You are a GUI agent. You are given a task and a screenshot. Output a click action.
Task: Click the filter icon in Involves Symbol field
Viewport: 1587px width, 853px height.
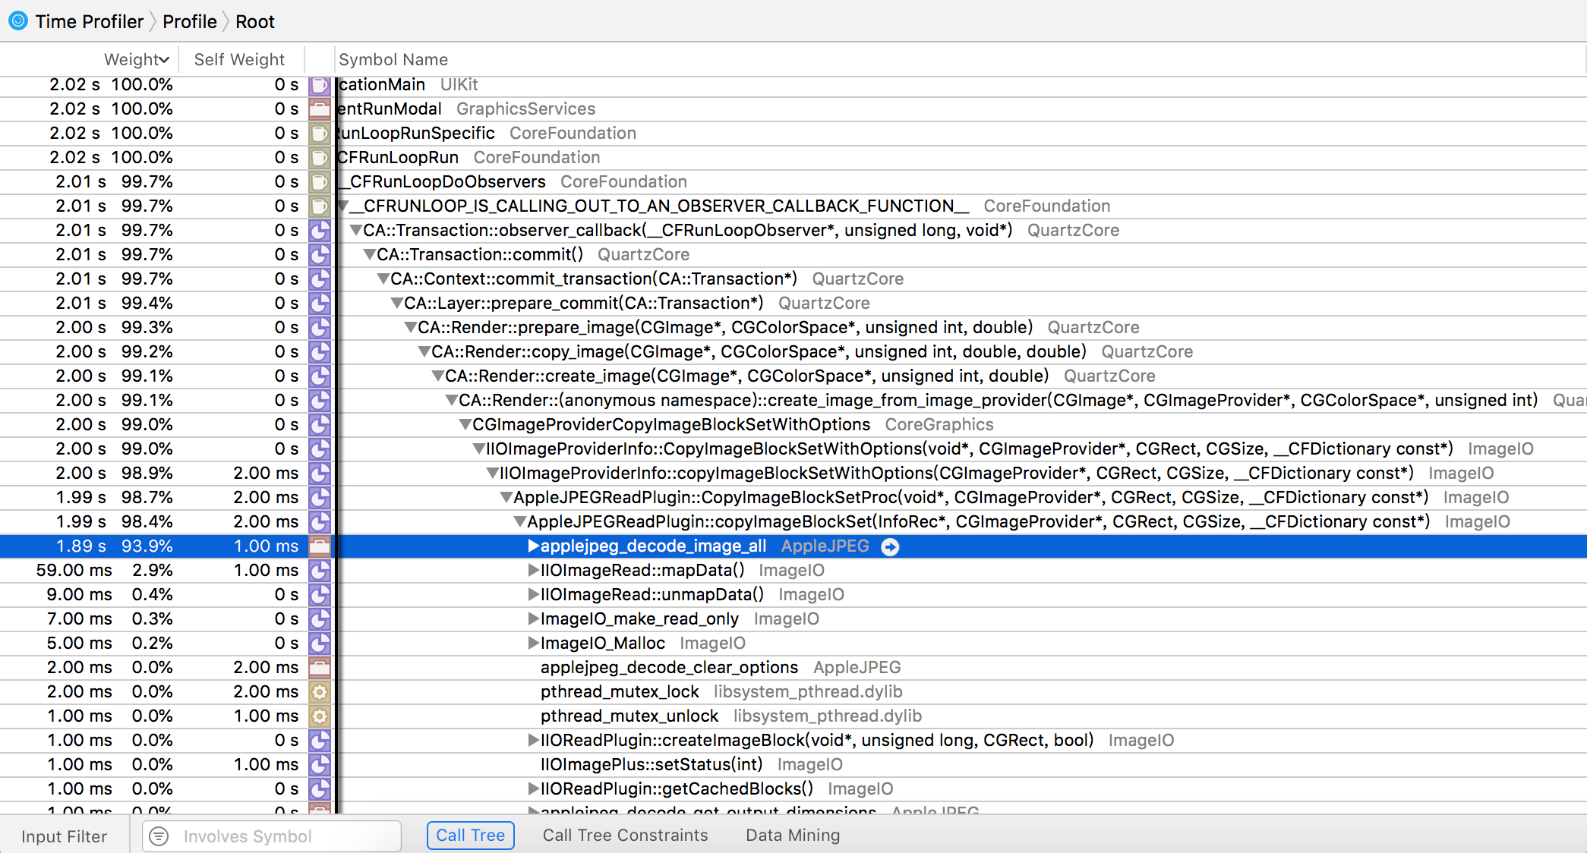159,836
